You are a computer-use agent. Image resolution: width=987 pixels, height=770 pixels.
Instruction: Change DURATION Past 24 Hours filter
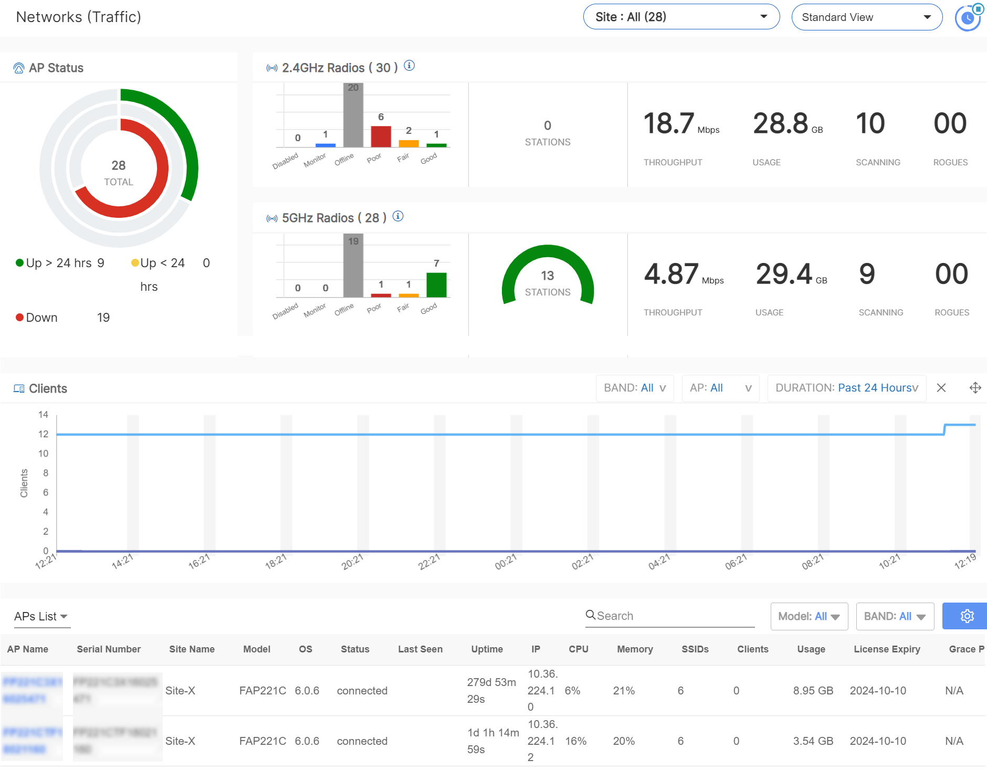click(x=847, y=388)
